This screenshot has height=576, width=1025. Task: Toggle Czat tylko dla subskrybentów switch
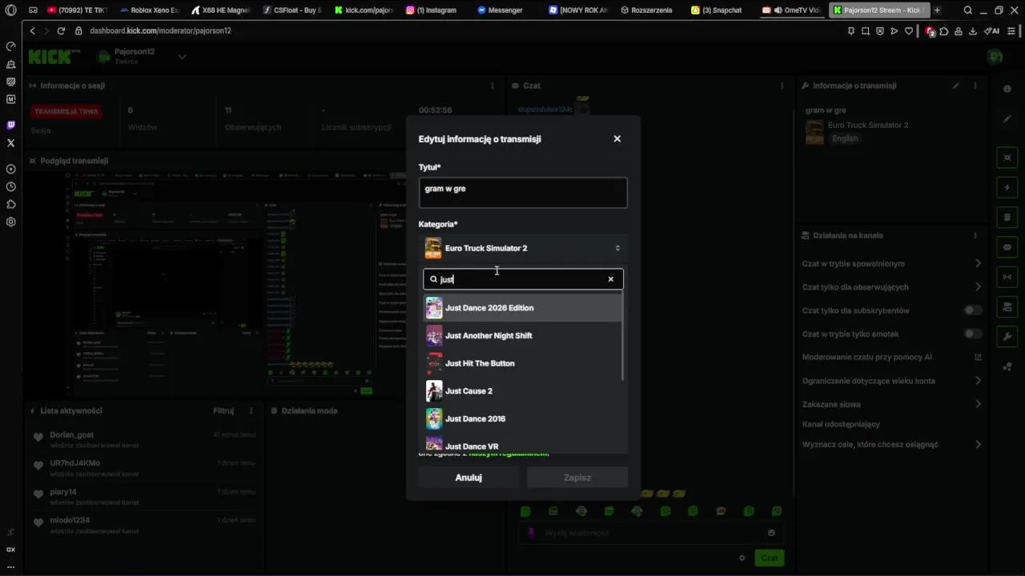coord(972,310)
